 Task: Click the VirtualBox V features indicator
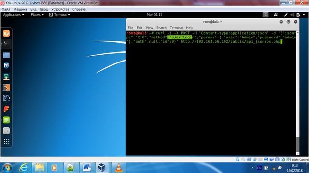pyautogui.click(x=277, y=160)
